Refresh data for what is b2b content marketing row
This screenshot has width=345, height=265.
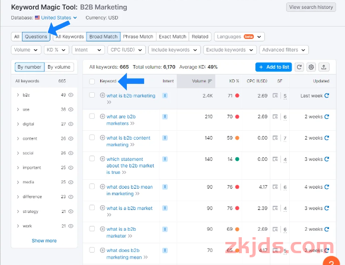pos(327,138)
